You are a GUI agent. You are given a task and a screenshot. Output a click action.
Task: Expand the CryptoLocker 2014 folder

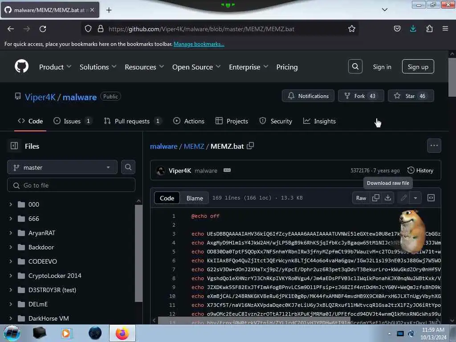click(x=11, y=275)
